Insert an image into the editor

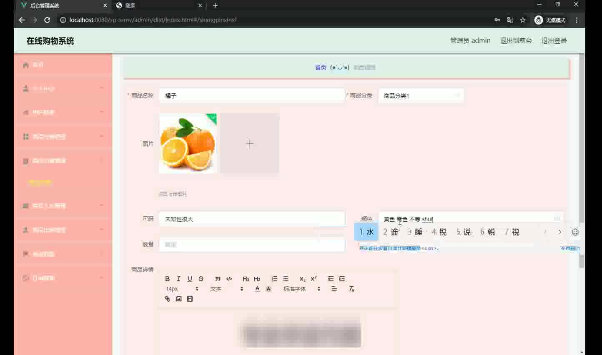178,299
